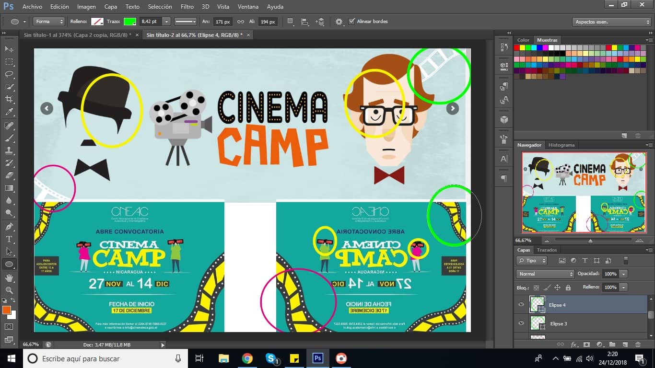
Task: Open the tool preset picker arrow
Action: [x=24, y=22]
